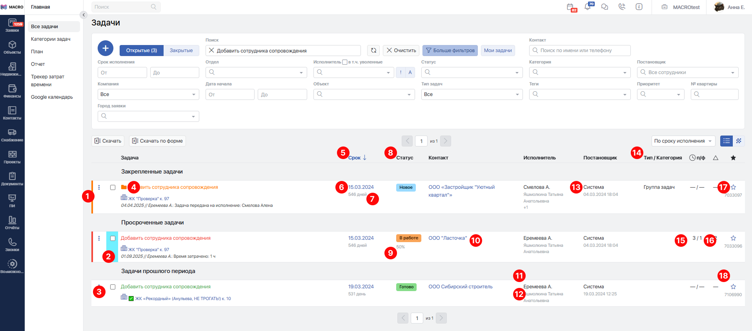Image resolution: width=752 pixels, height=331 pixels.
Task: Check the box for ООО Сибирский строитель task
Action: coord(113,287)
